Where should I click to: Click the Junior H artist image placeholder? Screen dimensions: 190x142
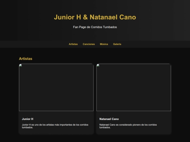tap(56, 87)
